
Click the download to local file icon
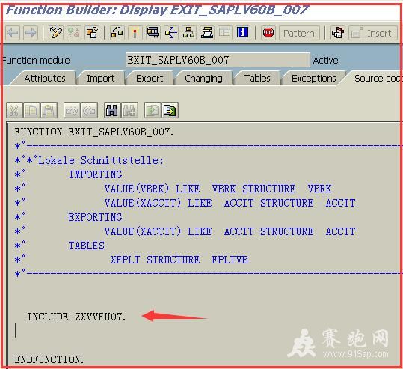click(170, 110)
